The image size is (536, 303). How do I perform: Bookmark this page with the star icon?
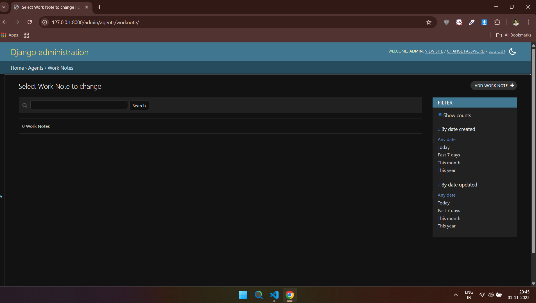click(429, 22)
